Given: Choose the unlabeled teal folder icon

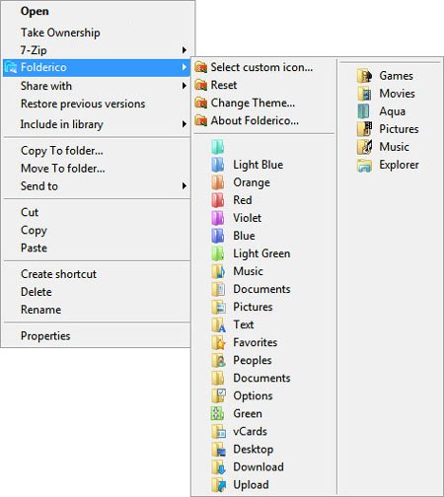Looking at the screenshot, I should (x=218, y=147).
